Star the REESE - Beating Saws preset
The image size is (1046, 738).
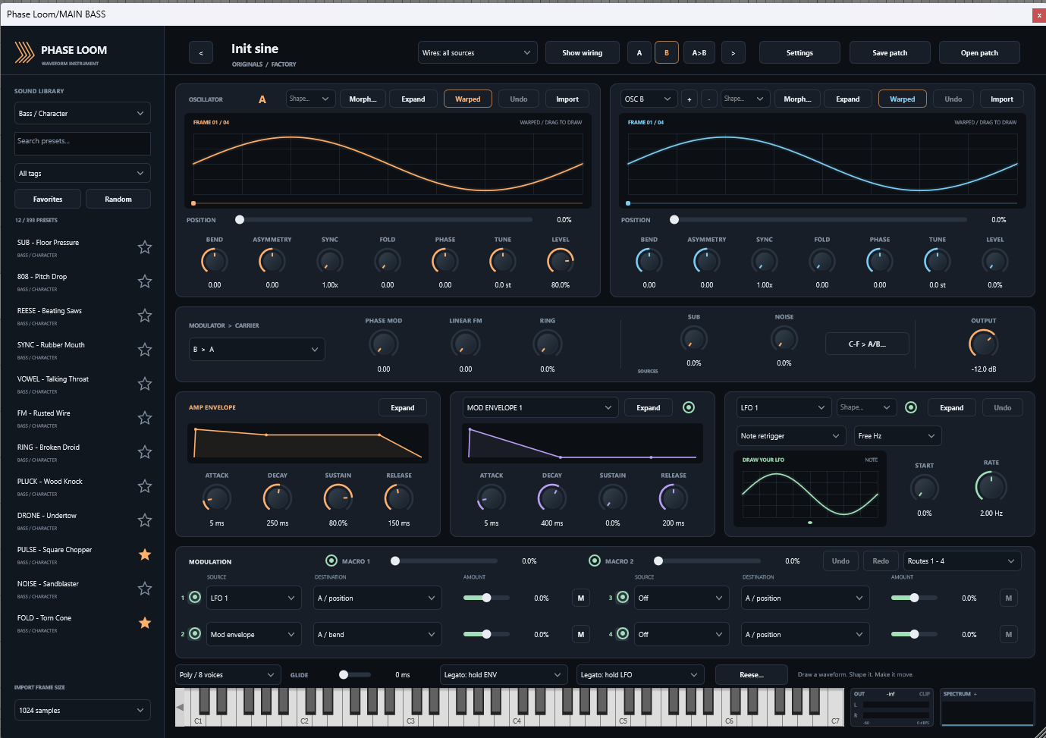(x=145, y=316)
